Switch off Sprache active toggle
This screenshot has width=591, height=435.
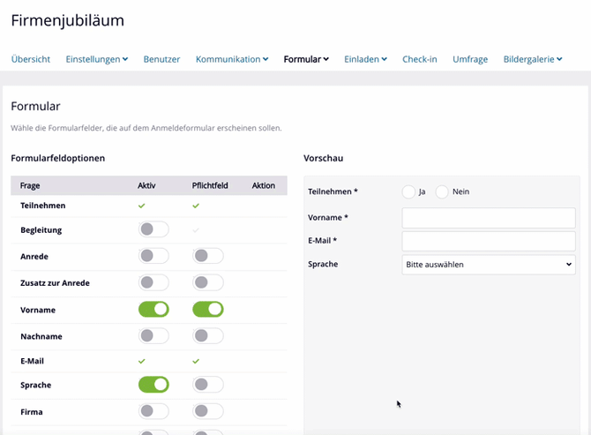153,385
